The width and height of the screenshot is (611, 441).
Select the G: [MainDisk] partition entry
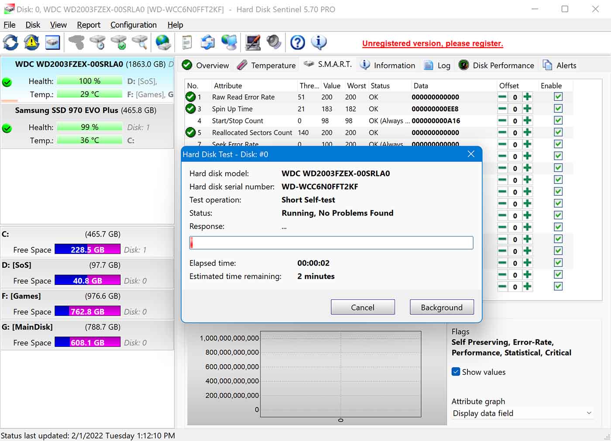coord(87,335)
